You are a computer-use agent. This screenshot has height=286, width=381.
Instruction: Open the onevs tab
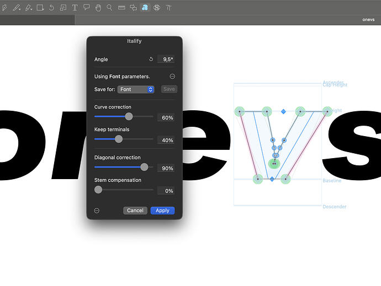click(368, 20)
